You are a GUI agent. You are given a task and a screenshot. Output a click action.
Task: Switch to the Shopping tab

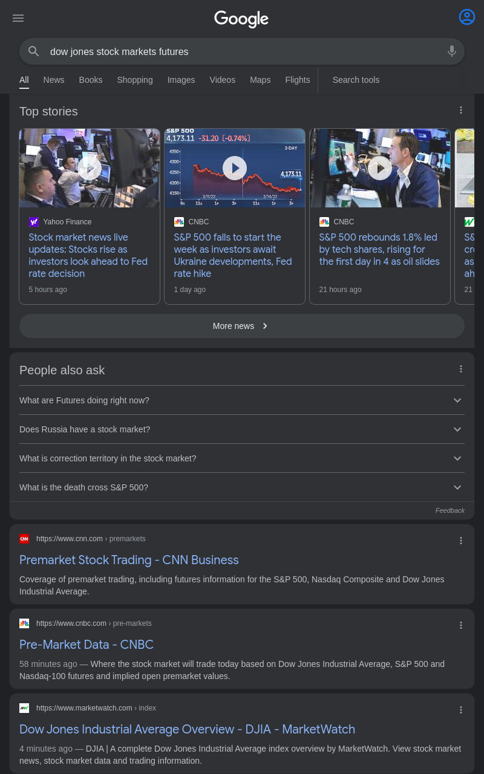click(x=135, y=80)
